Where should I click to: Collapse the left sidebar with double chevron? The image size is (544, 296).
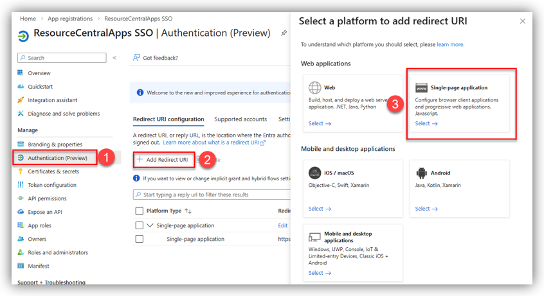[114, 58]
